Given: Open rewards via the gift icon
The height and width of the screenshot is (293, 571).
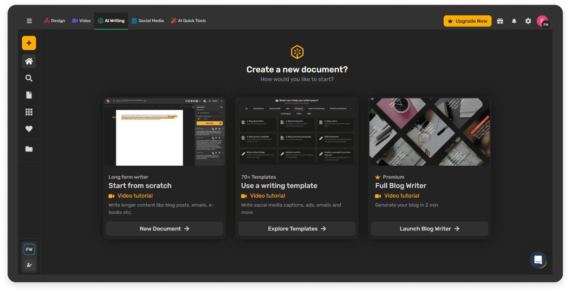Looking at the screenshot, I should 500,20.
